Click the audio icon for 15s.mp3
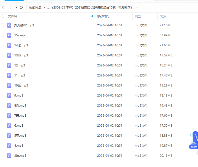The image size is (198, 167). (x=9, y=35)
